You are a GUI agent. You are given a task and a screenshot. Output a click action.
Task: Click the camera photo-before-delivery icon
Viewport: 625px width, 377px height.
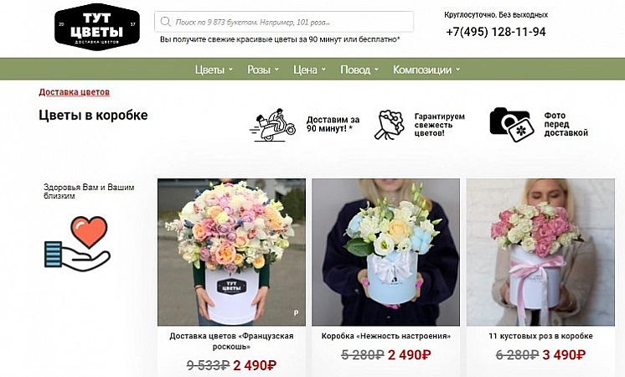512,125
